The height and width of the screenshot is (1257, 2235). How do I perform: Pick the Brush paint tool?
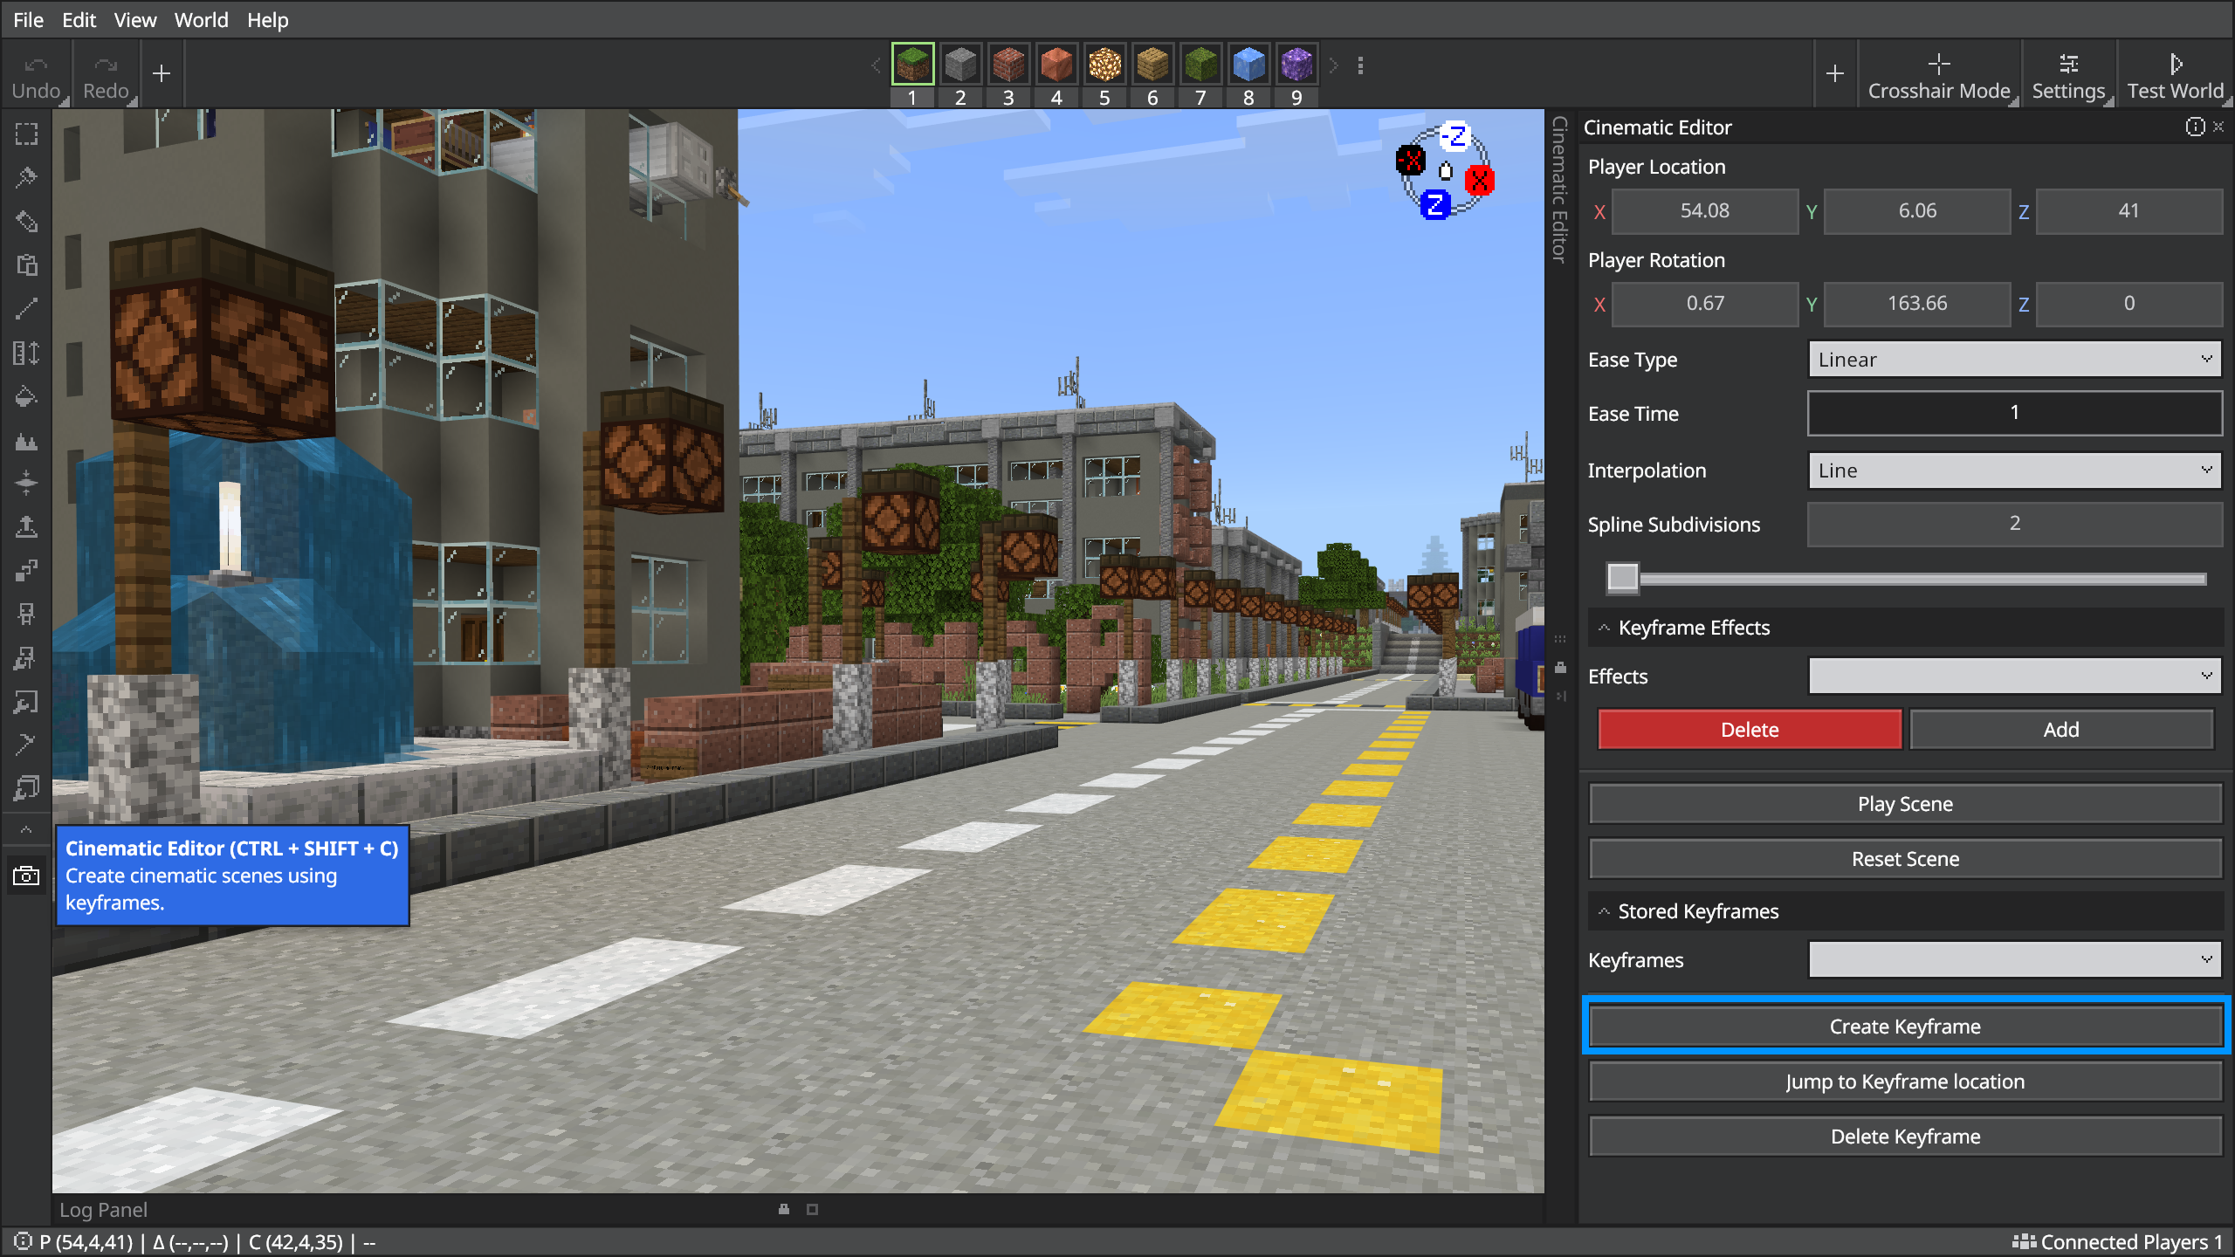pyautogui.click(x=26, y=177)
